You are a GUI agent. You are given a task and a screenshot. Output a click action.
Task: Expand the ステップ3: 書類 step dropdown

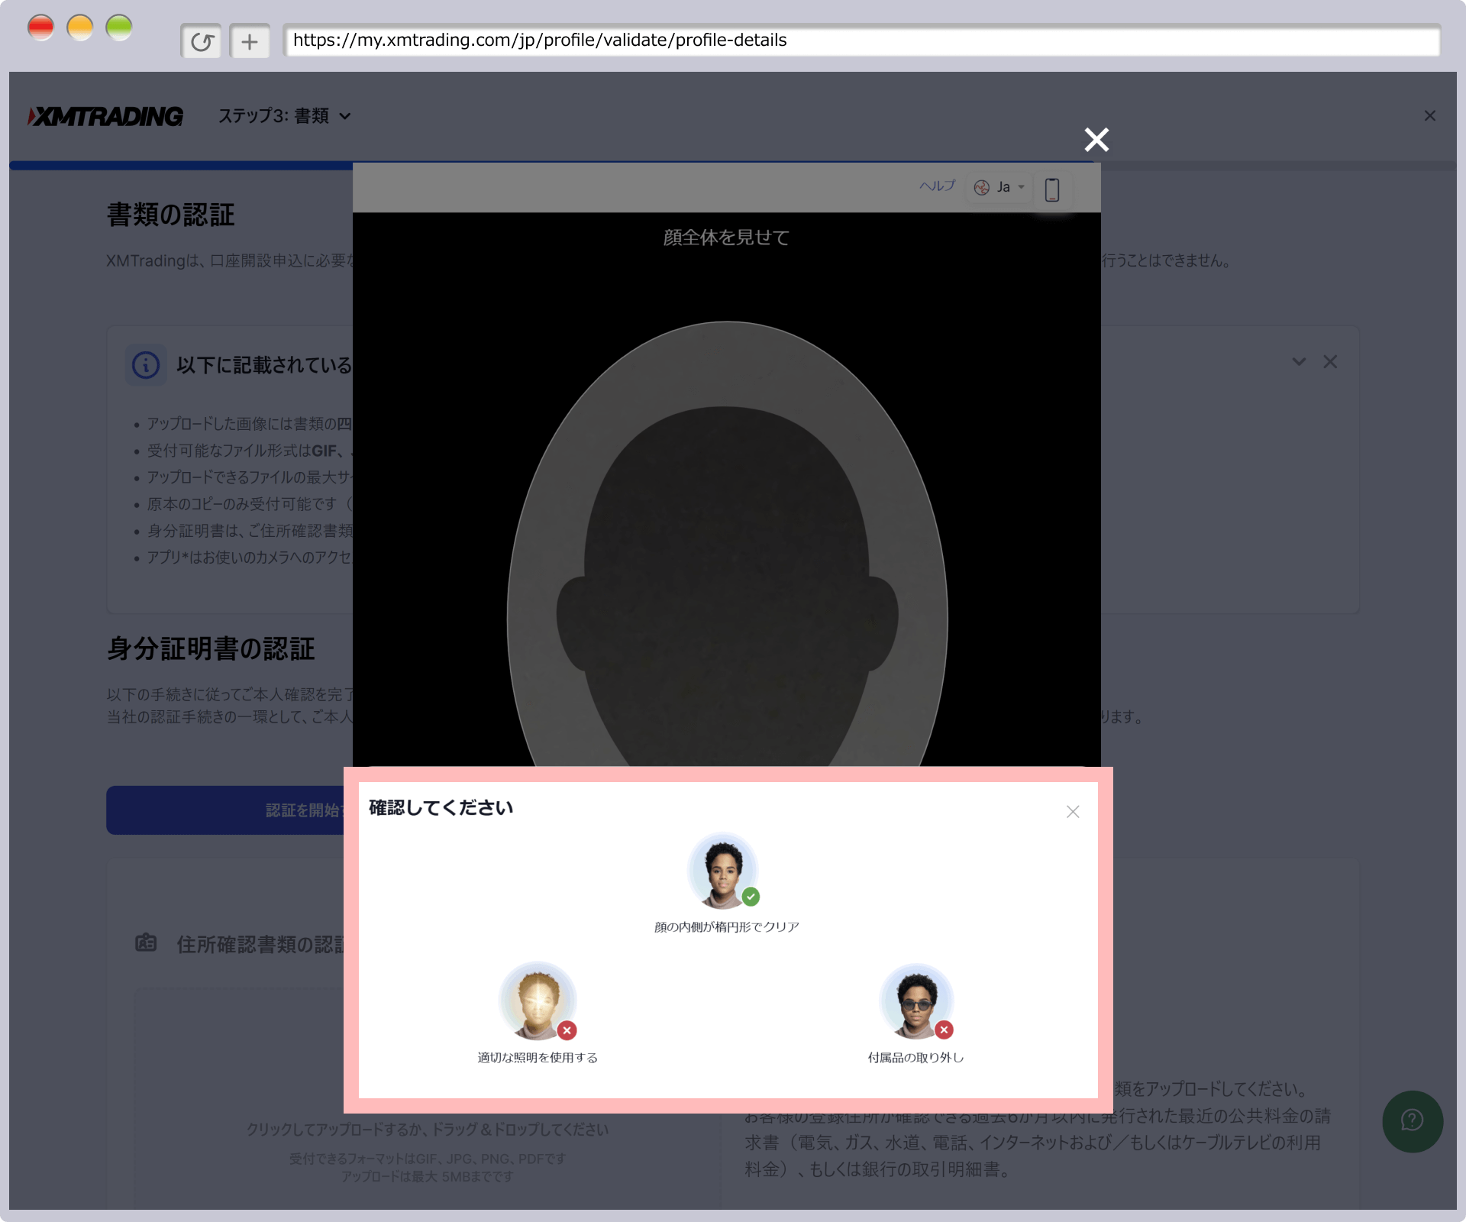[284, 116]
